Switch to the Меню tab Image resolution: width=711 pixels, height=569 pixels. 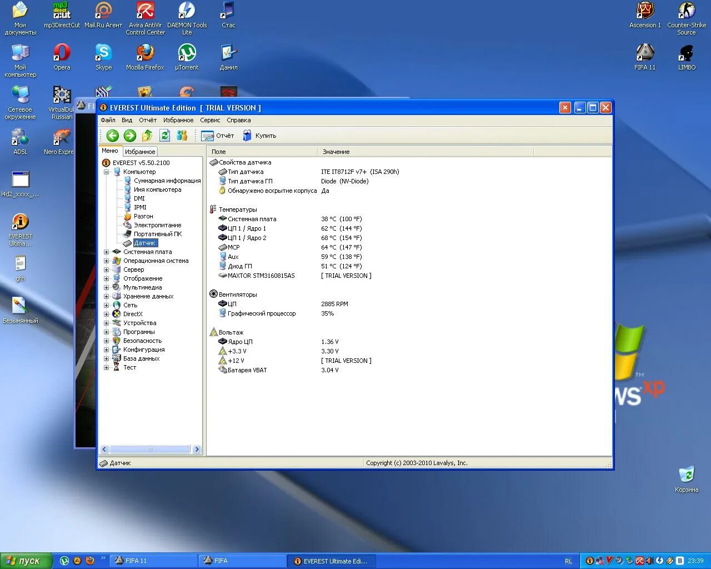[110, 151]
